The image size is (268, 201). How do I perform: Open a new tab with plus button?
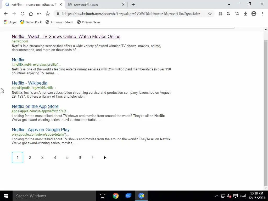(133, 5)
